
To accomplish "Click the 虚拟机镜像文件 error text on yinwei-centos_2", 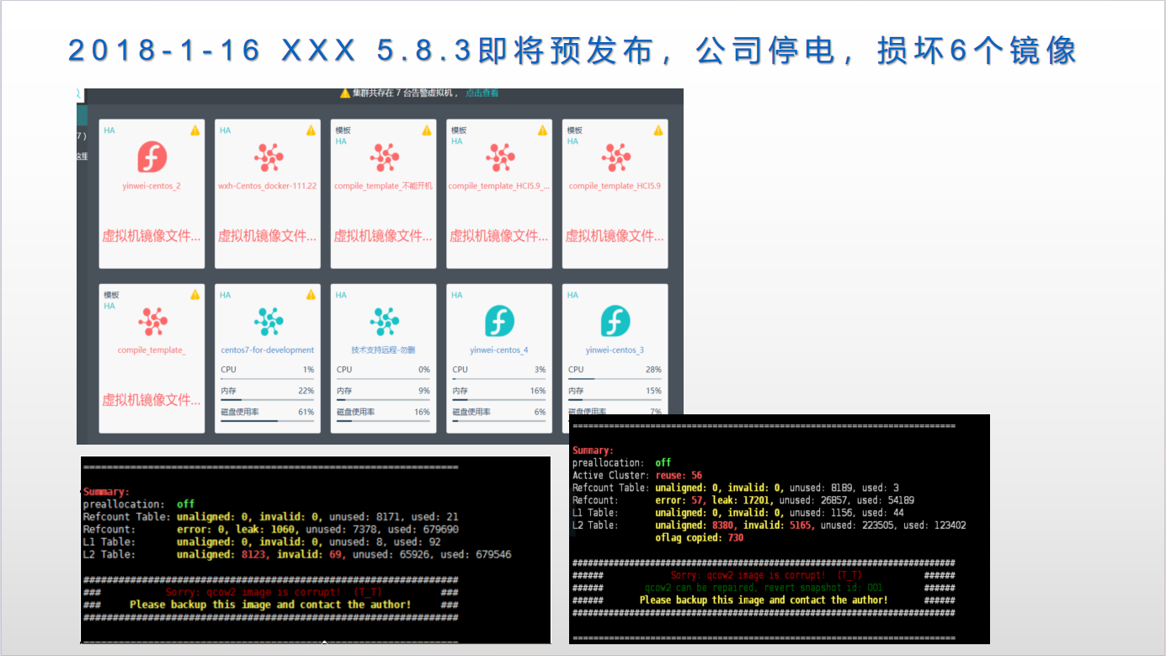I will [150, 236].
